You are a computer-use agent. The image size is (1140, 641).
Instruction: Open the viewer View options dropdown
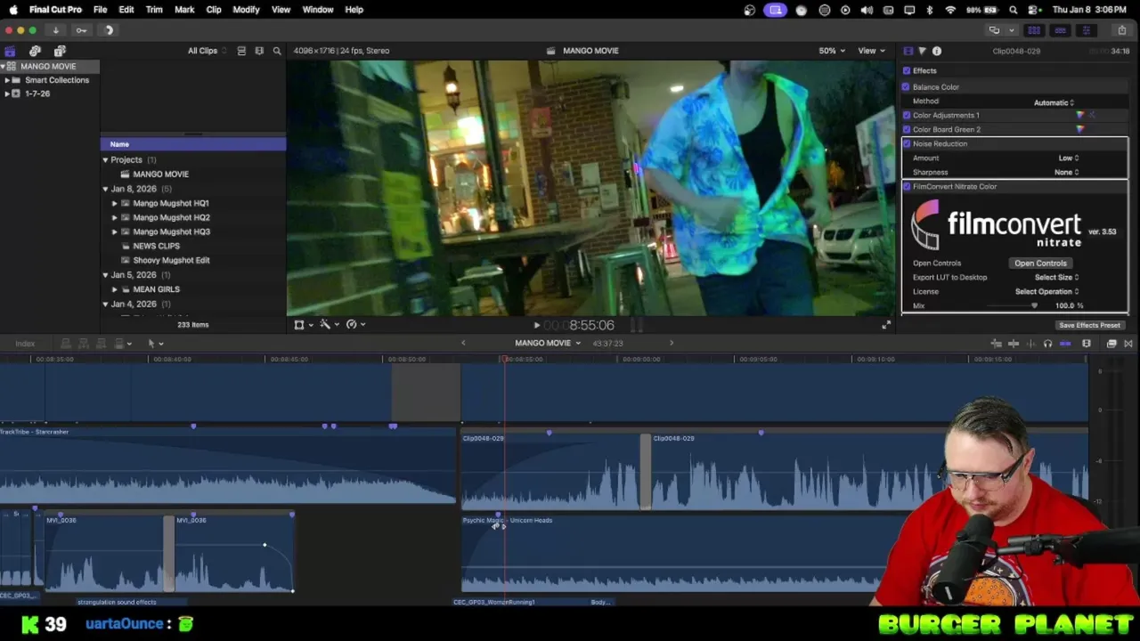(870, 51)
